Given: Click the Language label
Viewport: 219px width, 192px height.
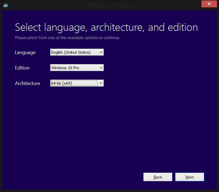Looking at the screenshot, I should 25,52.
